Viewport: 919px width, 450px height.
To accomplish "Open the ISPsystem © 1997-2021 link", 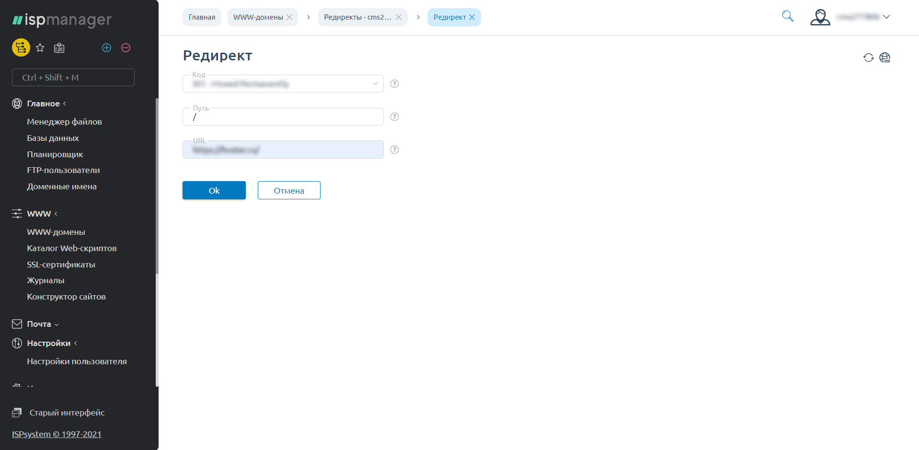I will point(57,434).
